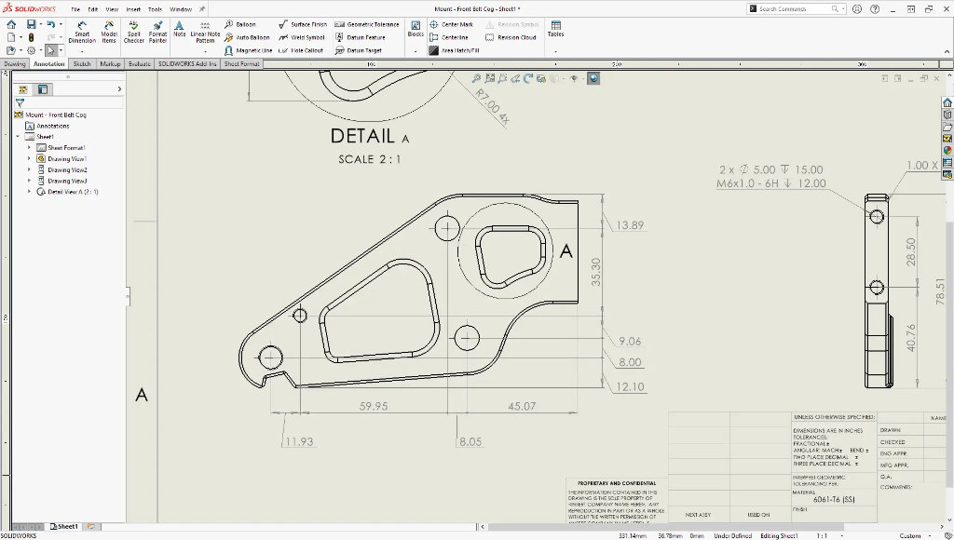Open the Tables tool
The height and width of the screenshot is (540, 954).
pos(555,29)
